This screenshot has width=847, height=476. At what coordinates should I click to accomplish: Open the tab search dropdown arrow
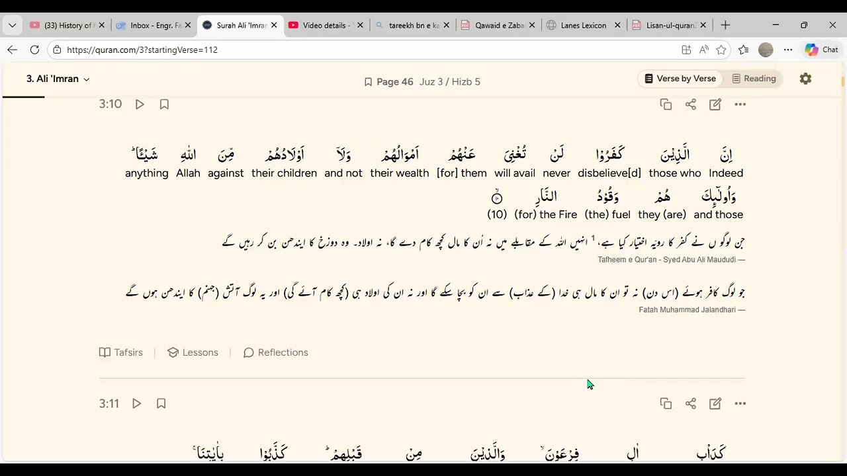12,25
